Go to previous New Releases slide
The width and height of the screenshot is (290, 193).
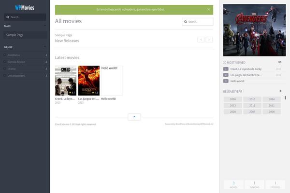(x=201, y=40)
